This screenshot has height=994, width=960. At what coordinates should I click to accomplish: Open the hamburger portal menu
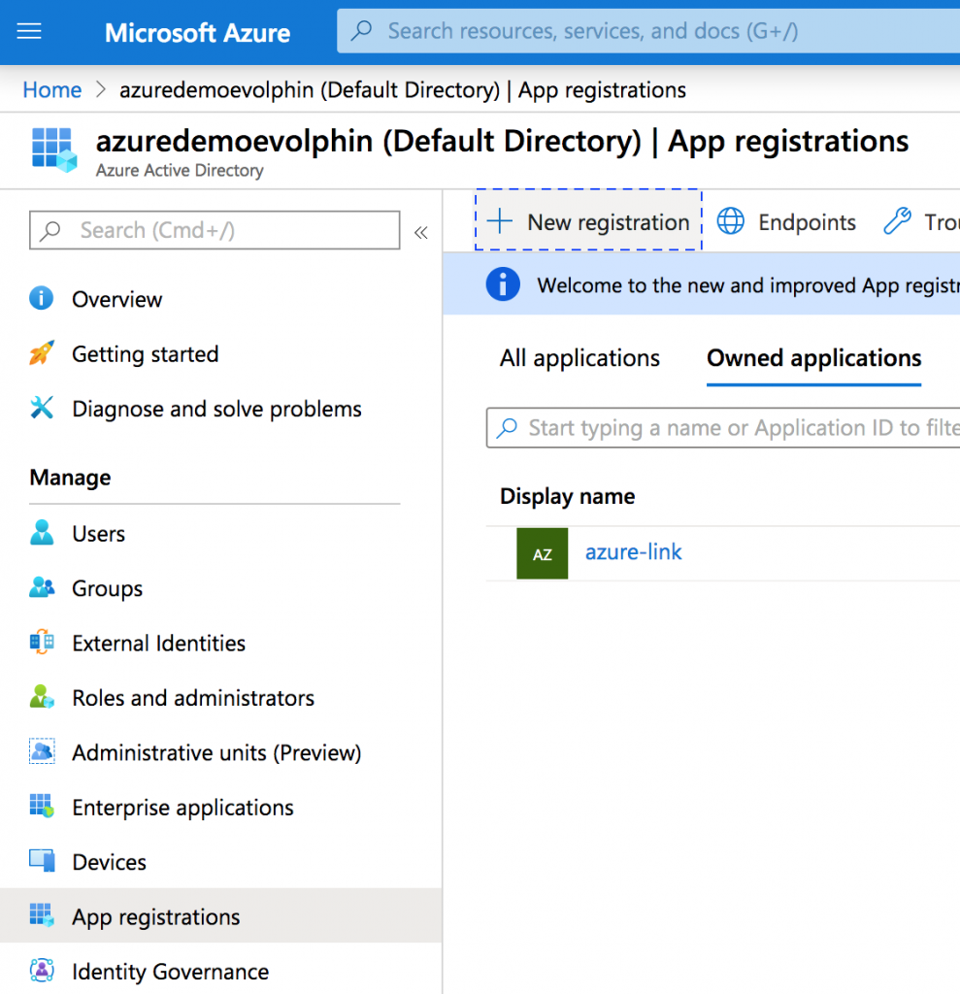29,32
